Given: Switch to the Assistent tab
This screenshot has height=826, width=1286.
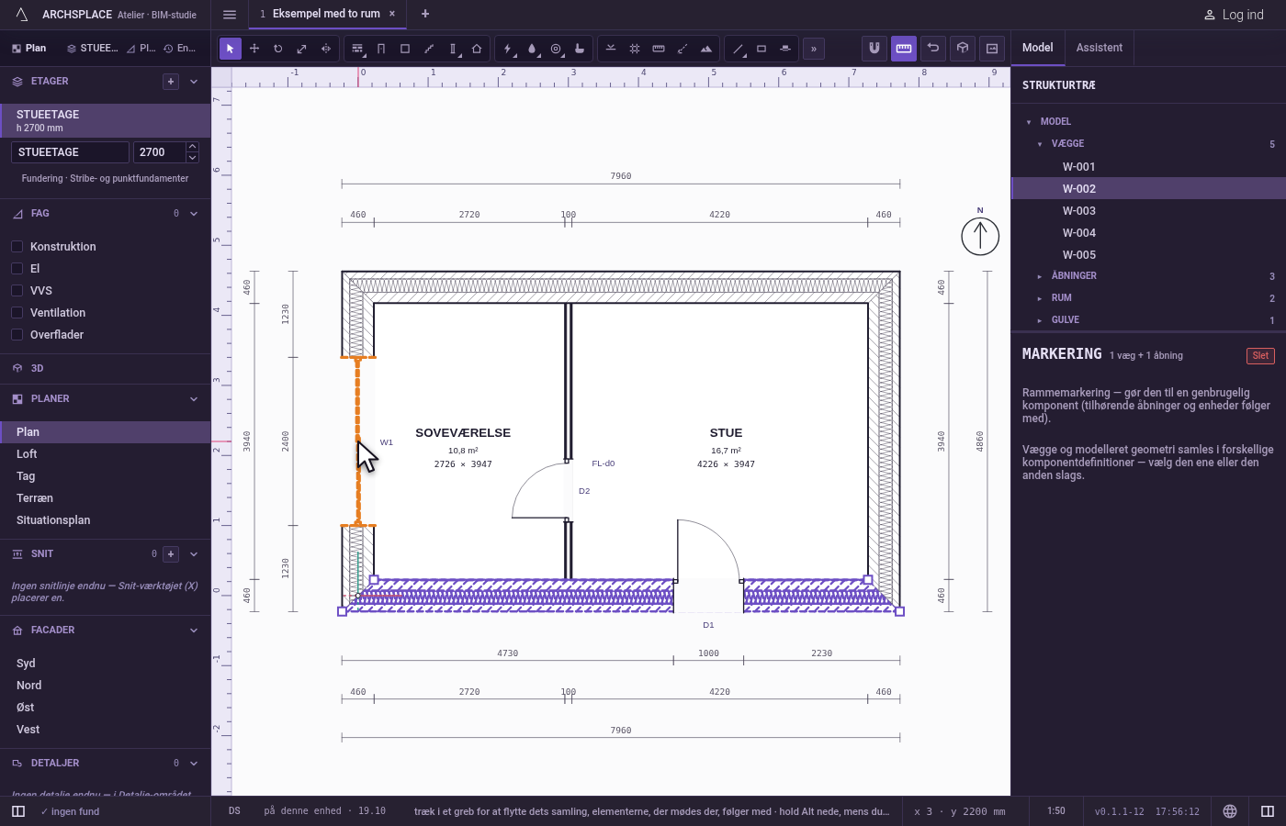Looking at the screenshot, I should [x=1100, y=48].
